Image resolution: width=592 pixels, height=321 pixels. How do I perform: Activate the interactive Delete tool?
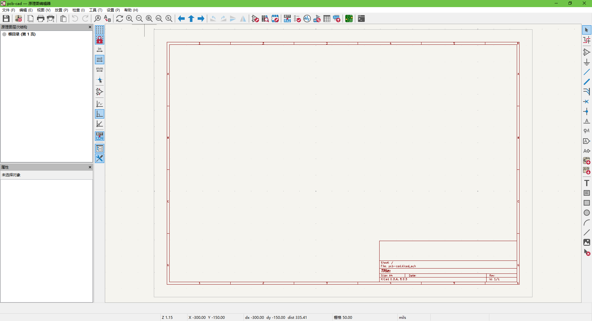tap(586, 252)
